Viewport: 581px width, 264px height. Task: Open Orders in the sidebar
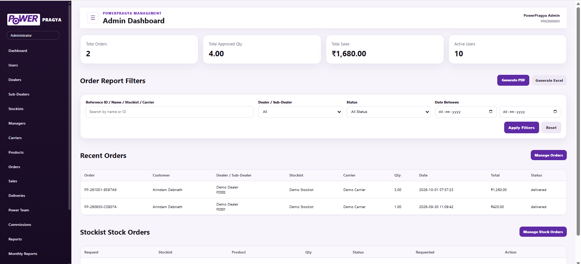point(14,167)
